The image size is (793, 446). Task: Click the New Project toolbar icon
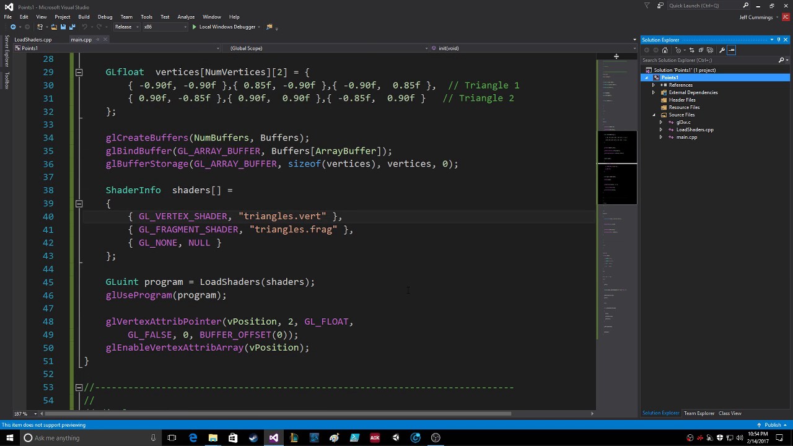pyautogui.click(x=40, y=27)
